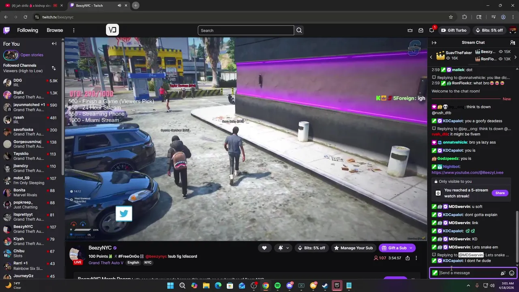Click Gift Turbo button

click(454, 30)
